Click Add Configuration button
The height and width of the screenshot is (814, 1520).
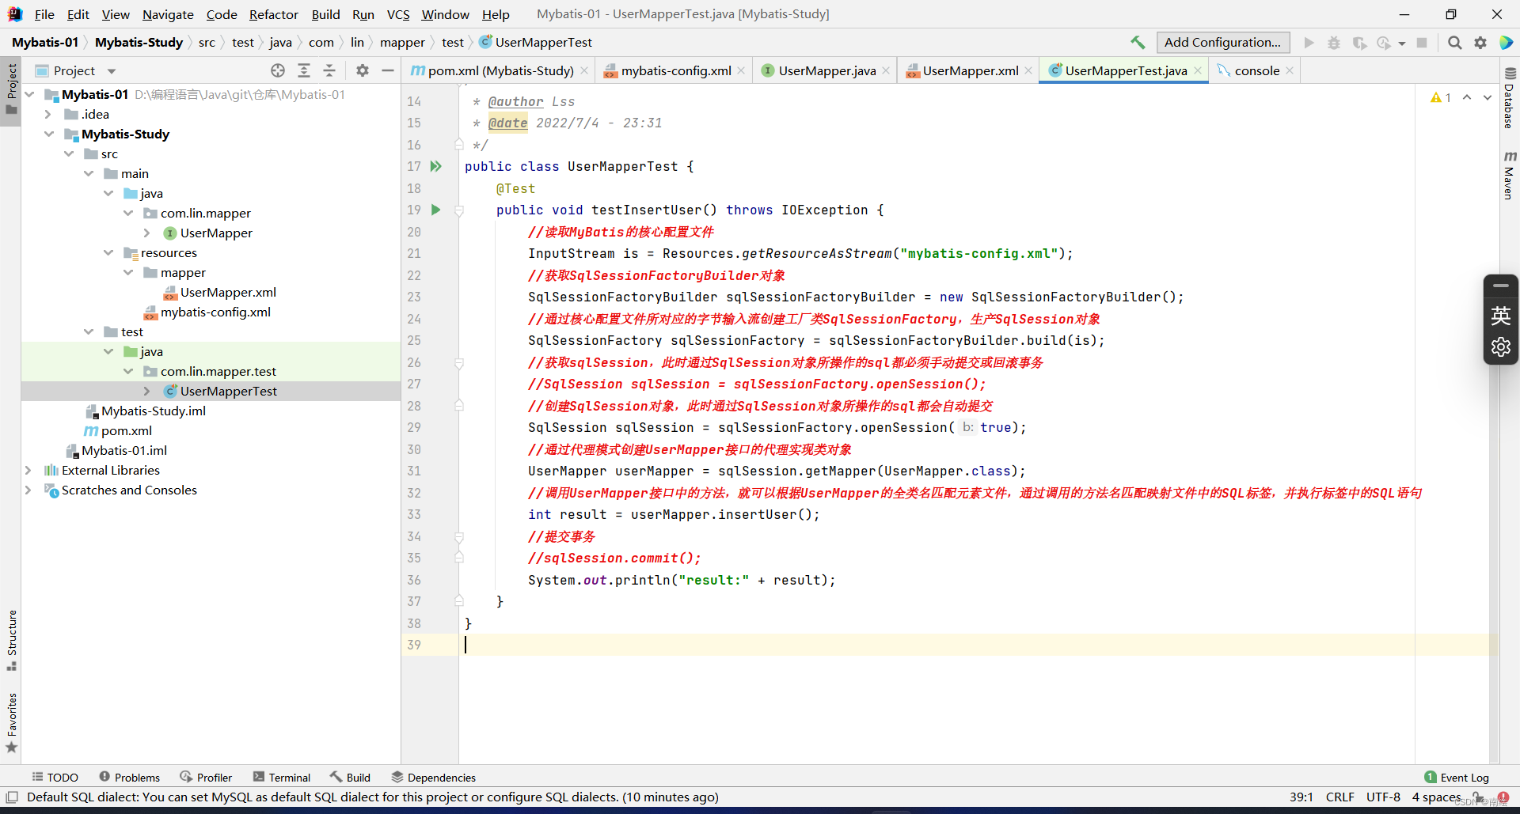point(1223,43)
